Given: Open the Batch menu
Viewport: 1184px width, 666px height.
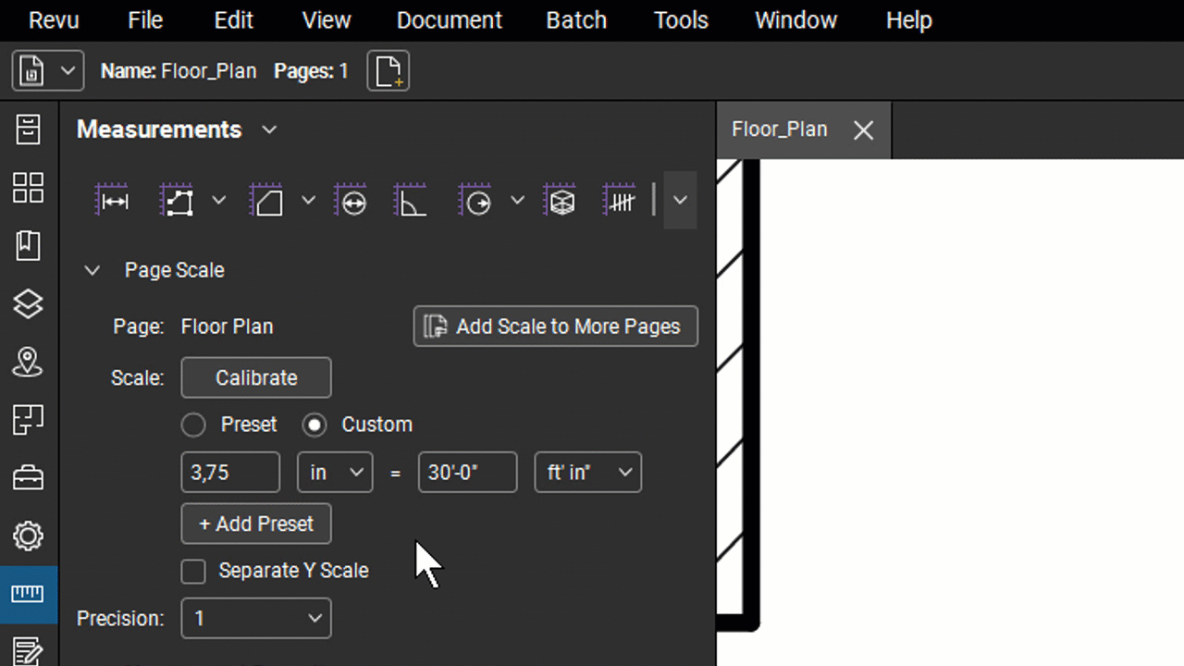Looking at the screenshot, I should (576, 20).
